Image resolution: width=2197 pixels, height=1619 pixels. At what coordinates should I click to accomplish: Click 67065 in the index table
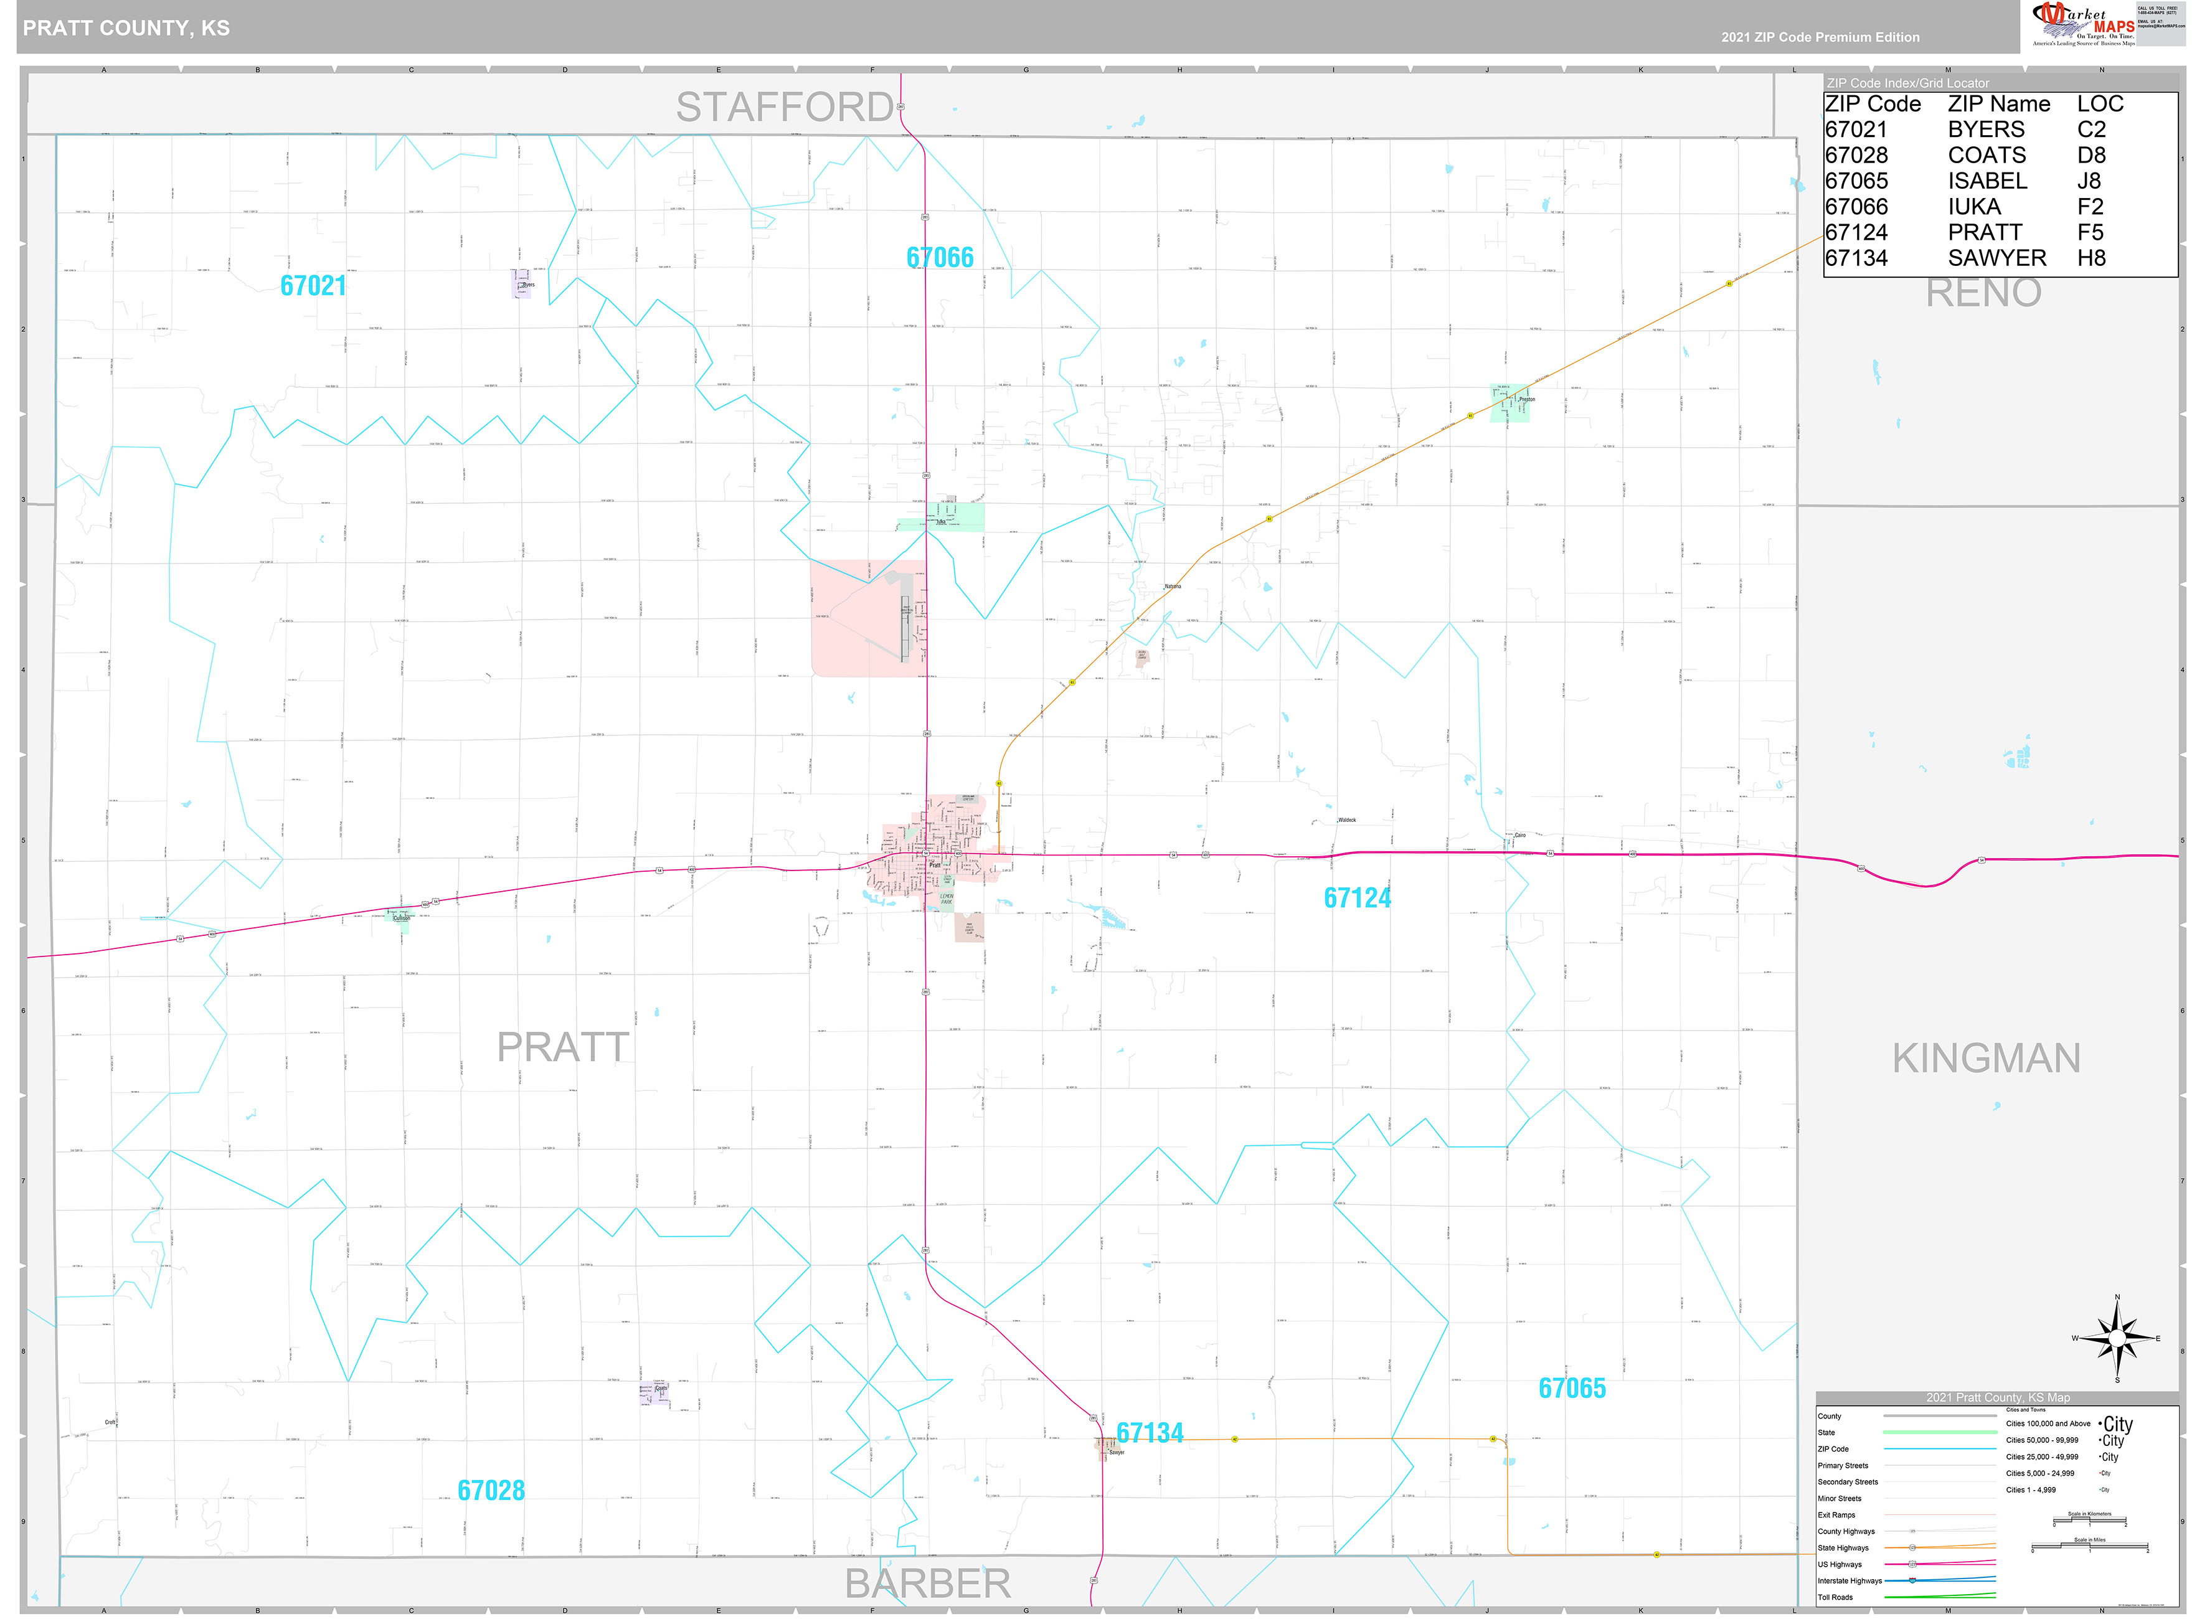click(1856, 181)
